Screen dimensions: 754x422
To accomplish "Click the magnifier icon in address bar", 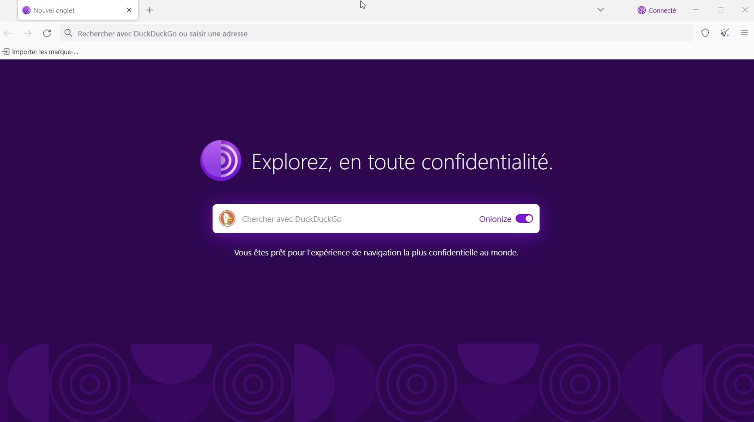I will pos(68,33).
